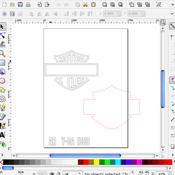Select the Star and polygon tool

[3, 90]
